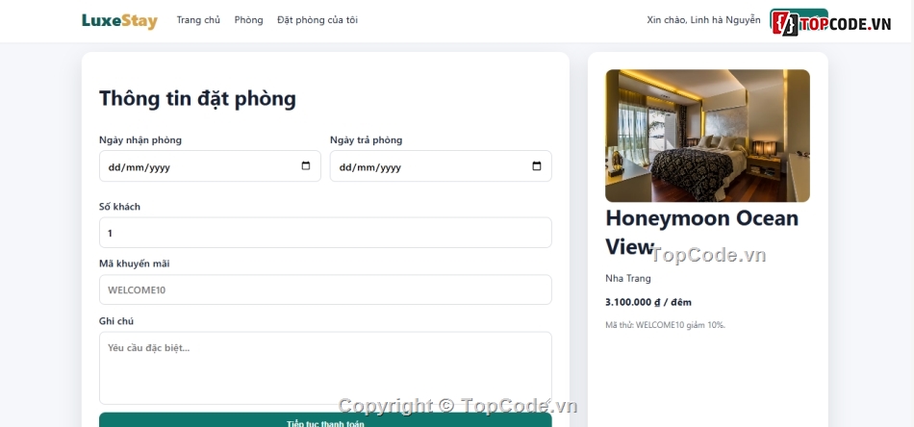
Task: Open the Phòng menu item
Action: pyautogui.click(x=248, y=20)
